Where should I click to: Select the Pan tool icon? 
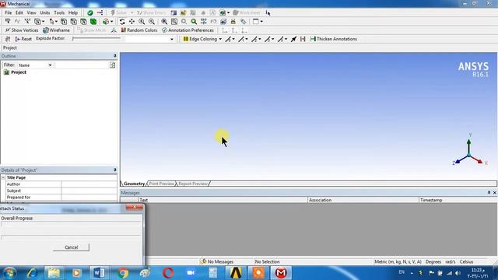click(132, 22)
